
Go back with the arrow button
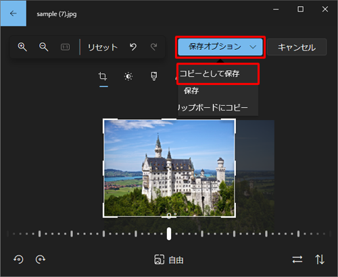[14, 13]
